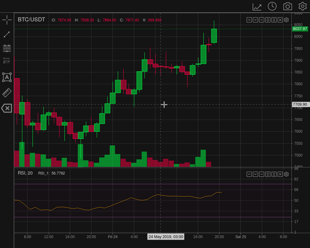Image resolution: width=310 pixels, height=248 pixels.
Task: Take a chart snapshot with camera icon
Action: (288, 6)
